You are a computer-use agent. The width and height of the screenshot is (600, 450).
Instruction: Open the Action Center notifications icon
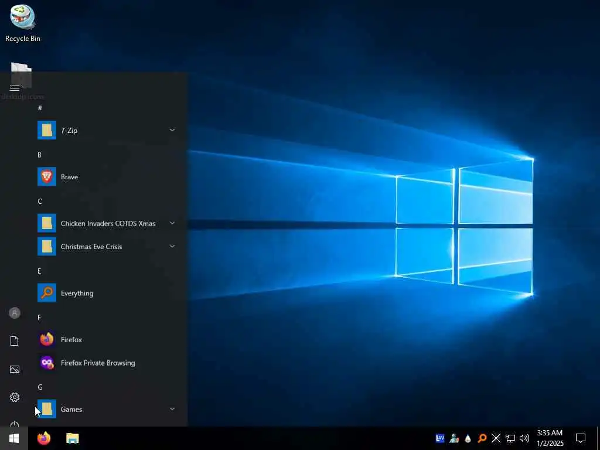point(581,438)
